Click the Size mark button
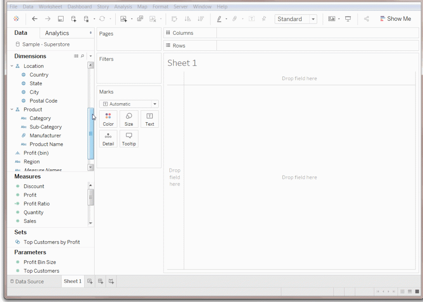Viewport: 423px width, 302px height. pyautogui.click(x=129, y=119)
